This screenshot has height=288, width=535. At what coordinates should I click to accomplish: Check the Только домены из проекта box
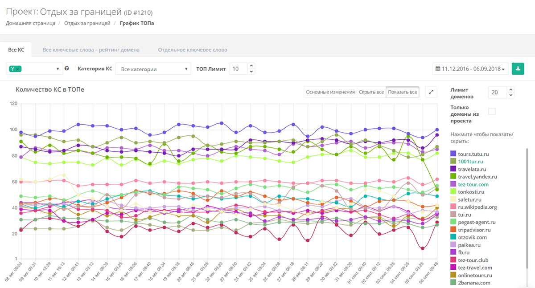click(492, 111)
